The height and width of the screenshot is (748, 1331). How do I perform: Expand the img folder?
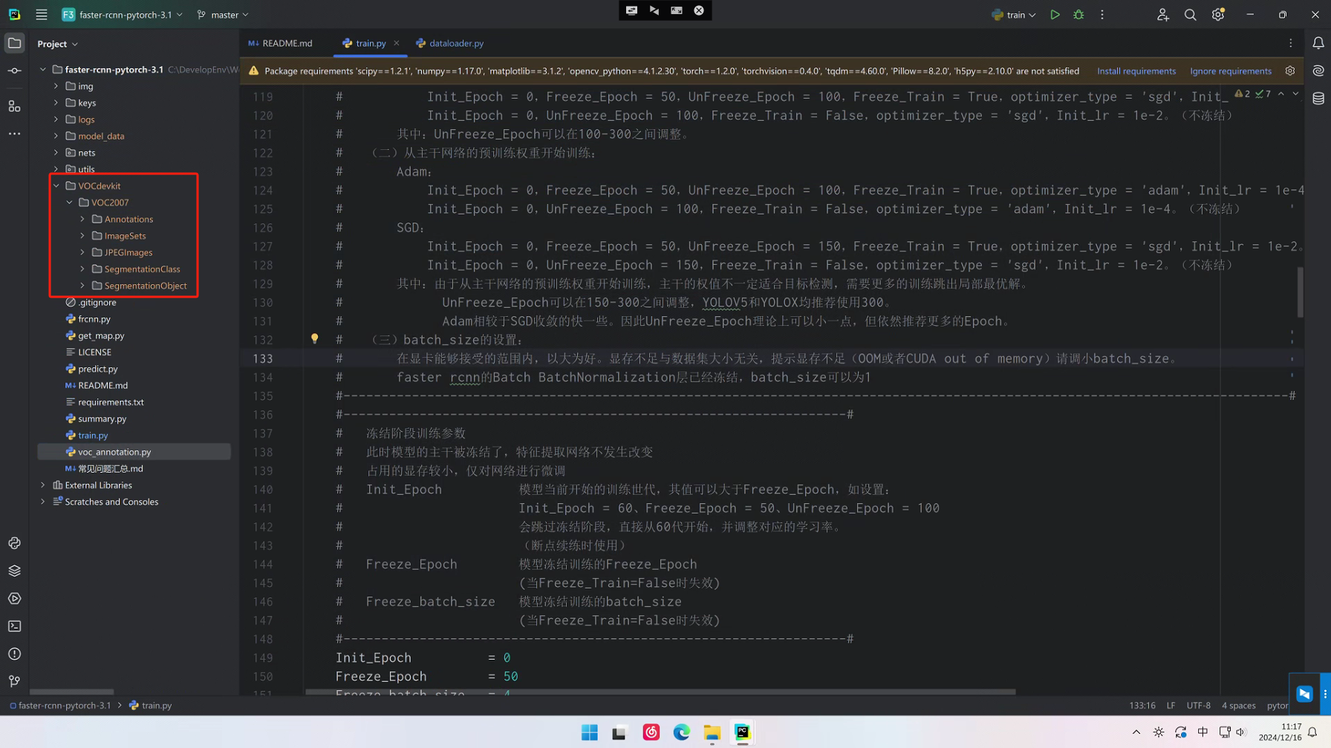point(56,86)
